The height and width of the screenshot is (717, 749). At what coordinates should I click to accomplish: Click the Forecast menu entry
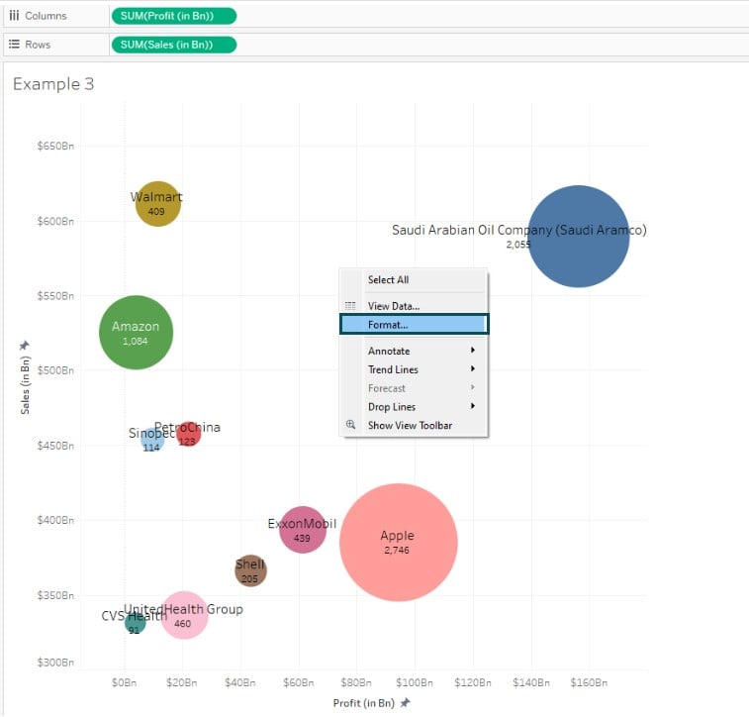(387, 388)
